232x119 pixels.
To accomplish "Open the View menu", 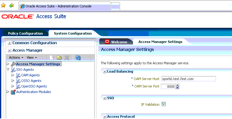I will click(32, 57).
